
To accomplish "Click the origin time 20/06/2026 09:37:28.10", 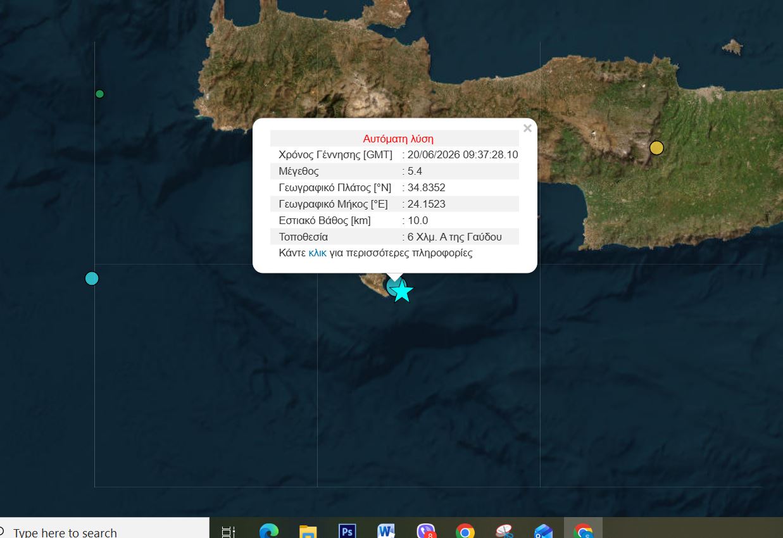I will pyautogui.click(x=463, y=154).
